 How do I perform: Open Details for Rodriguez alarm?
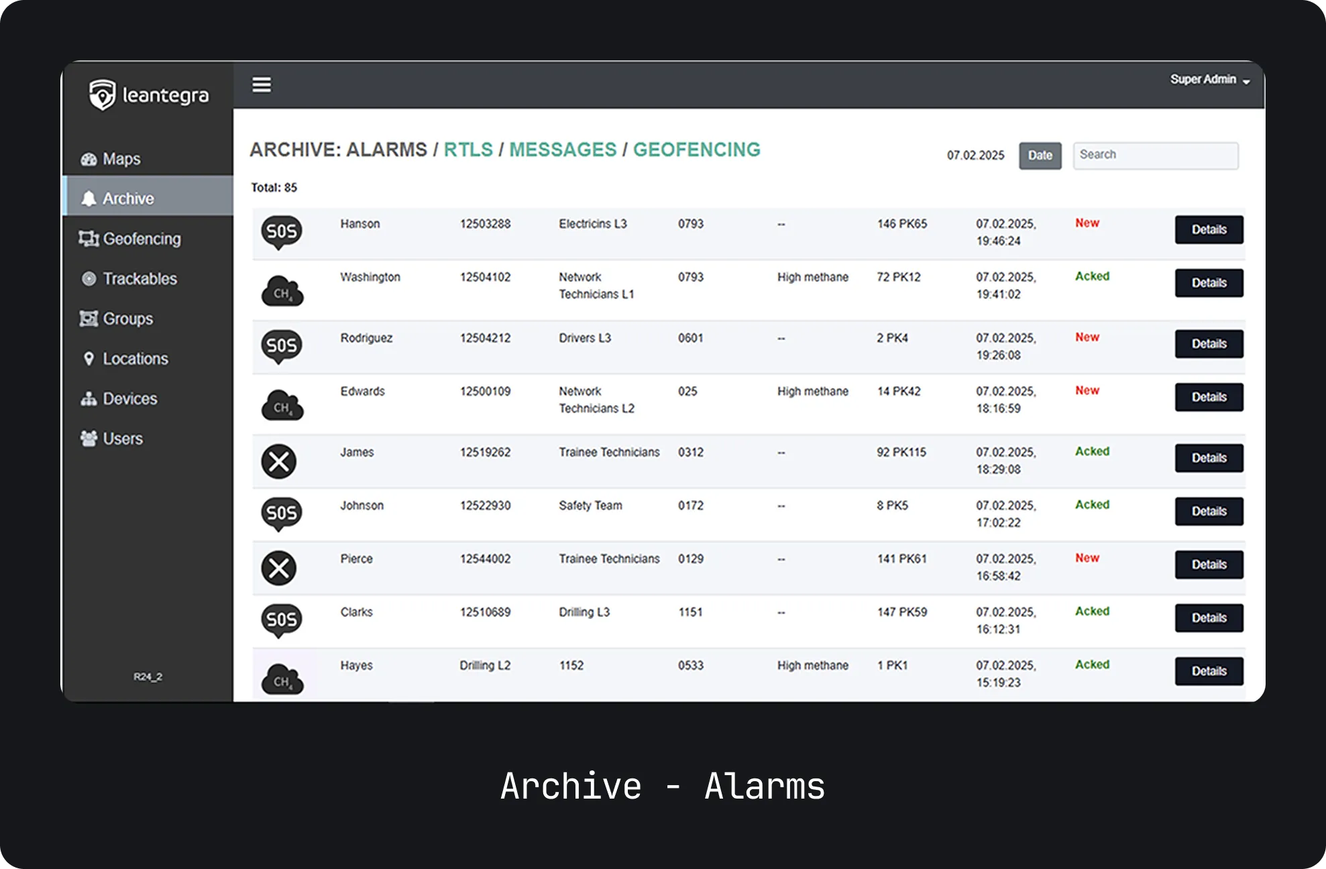click(x=1209, y=344)
